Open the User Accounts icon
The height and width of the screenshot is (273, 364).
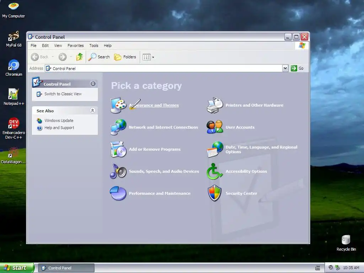tap(215, 127)
